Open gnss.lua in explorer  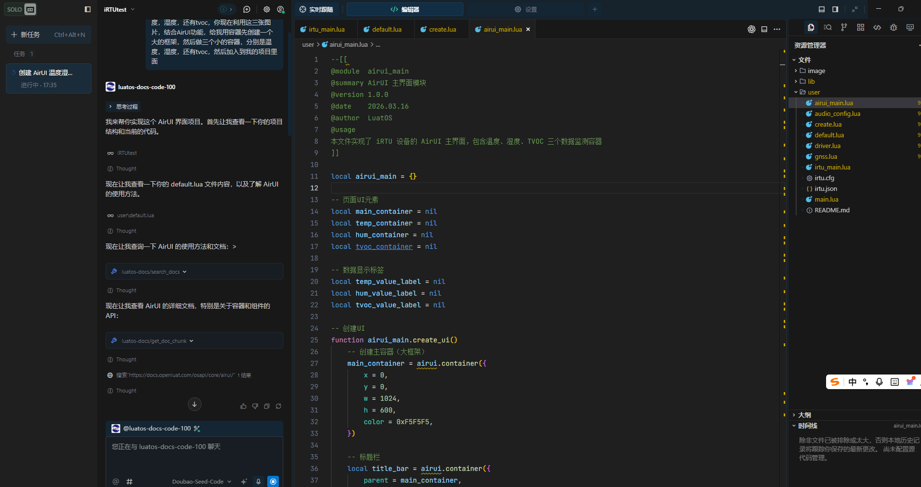point(855,156)
